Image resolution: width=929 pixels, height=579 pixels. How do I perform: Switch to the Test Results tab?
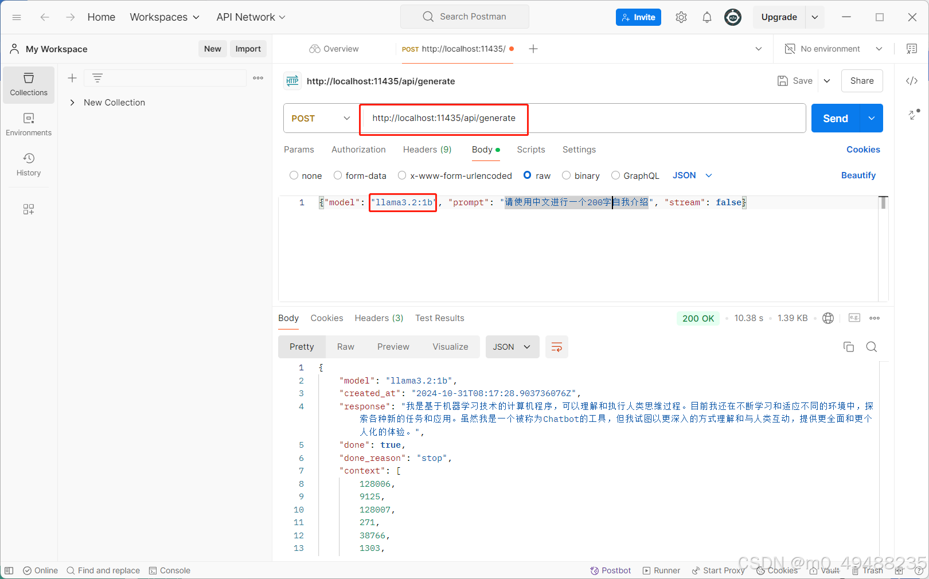439,318
